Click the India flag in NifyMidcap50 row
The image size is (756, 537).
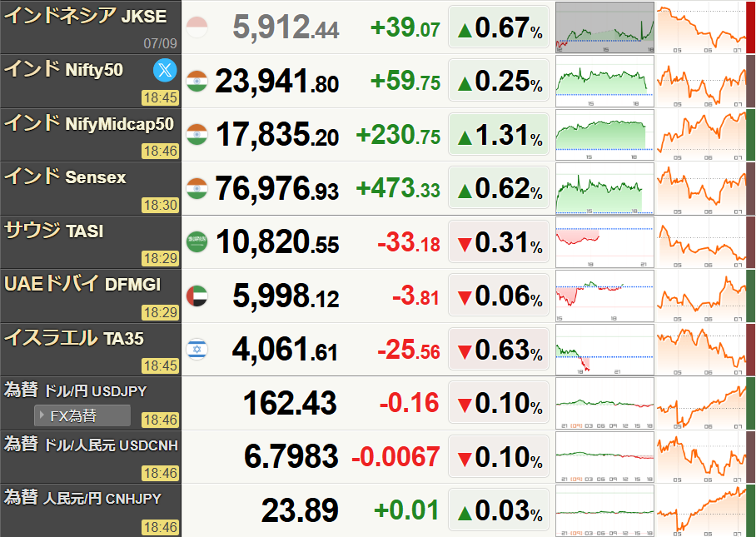[196, 135]
